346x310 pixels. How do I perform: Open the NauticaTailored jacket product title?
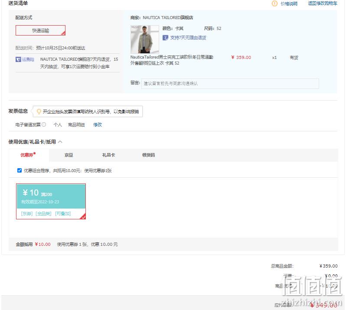tap(172, 60)
